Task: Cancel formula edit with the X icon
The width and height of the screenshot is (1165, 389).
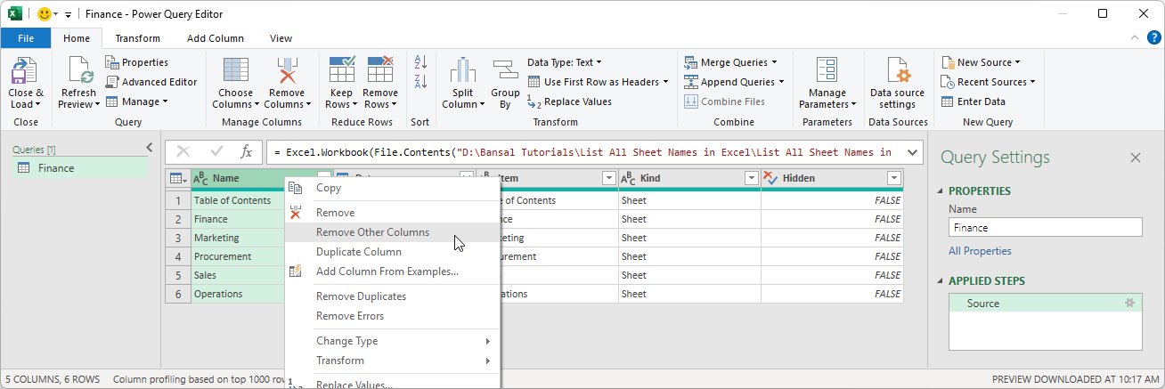Action: pyautogui.click(x=183, y=152)
